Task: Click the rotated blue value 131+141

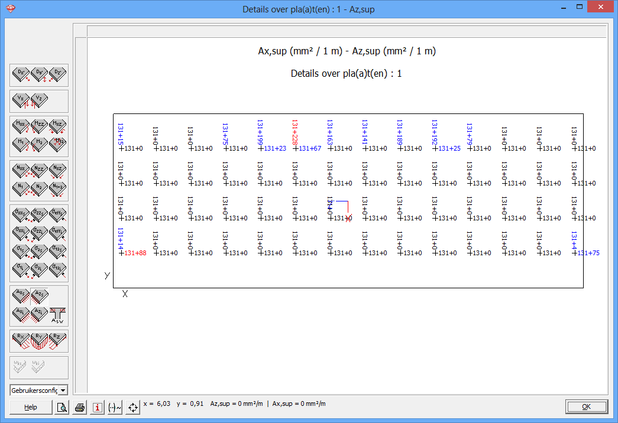Action: click(364, 132)
